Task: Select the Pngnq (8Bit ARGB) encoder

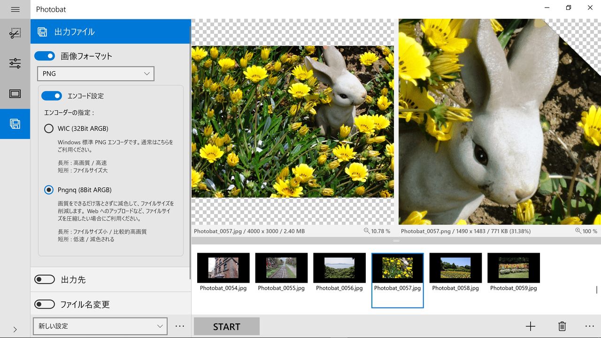Action: coord(49,190)
